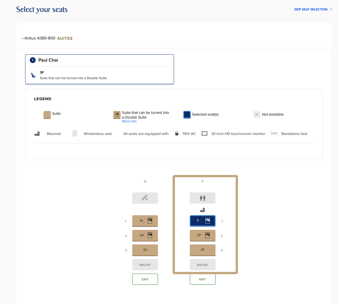Select suite 1A
This screenshot has width=339, height=304.
[x=145, y=221]
